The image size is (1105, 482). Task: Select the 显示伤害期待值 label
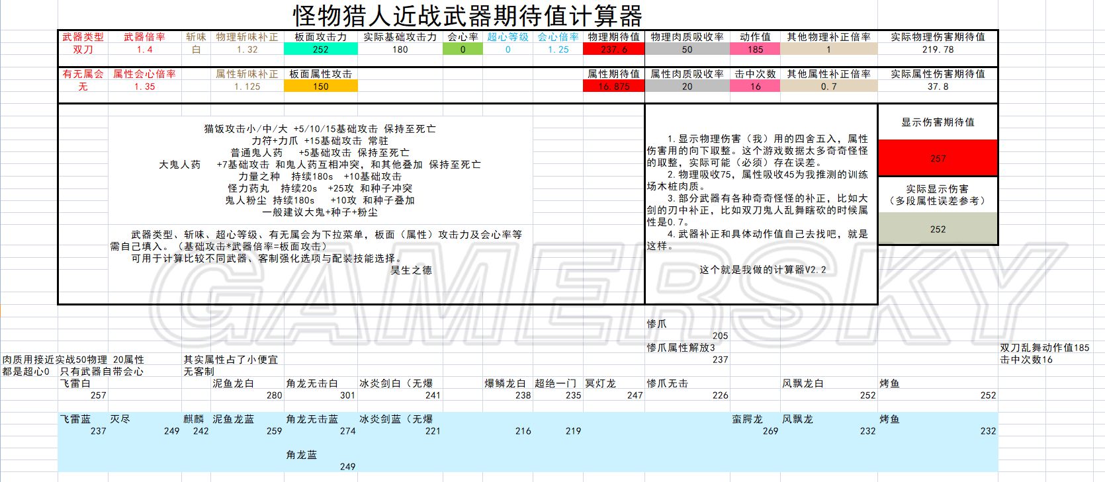(938, 122)
